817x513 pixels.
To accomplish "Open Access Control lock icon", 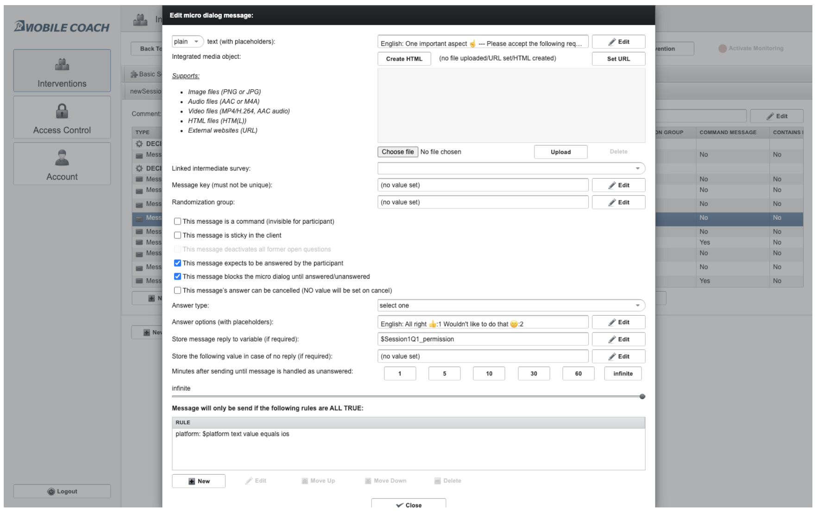I will (62, 111).
